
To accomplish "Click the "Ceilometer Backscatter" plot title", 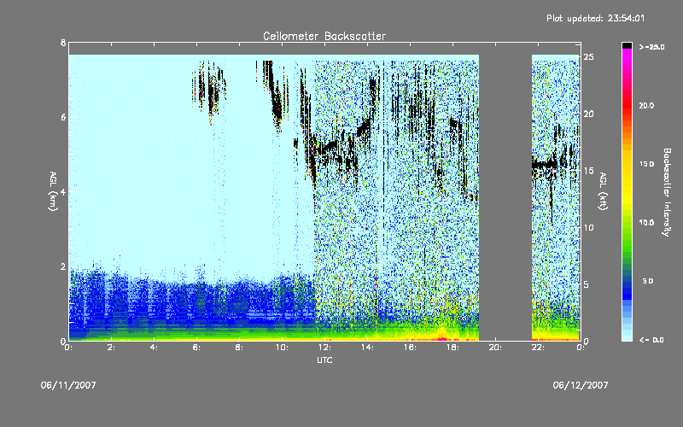I will pyautogui.click(x=324, y=36).
